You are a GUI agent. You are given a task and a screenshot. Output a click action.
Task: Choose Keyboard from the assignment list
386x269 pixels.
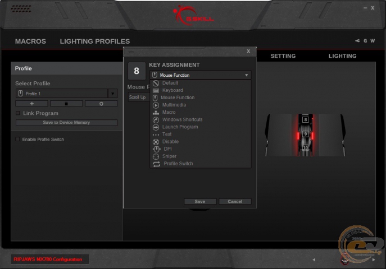[x=172, y=90]
